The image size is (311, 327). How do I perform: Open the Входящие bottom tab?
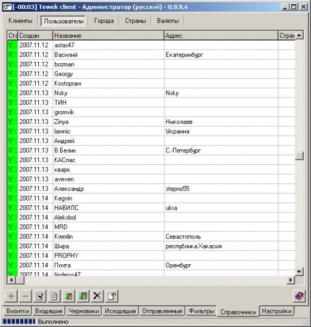(x=49, y=311)
